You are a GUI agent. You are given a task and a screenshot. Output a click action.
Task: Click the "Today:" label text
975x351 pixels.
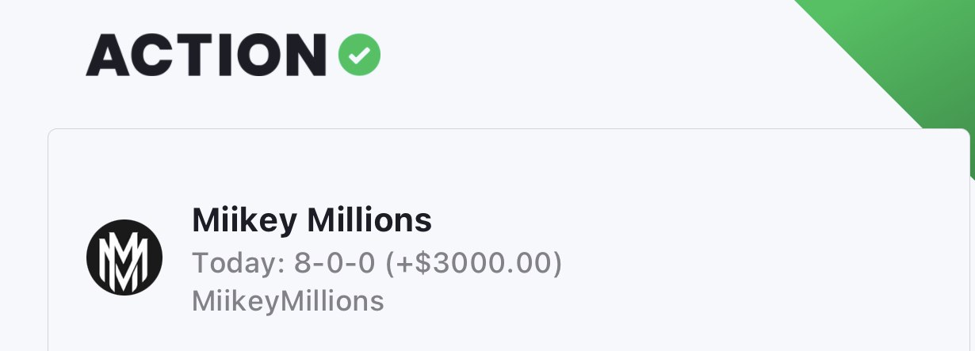pyautogui.click(x=237, y=263)
